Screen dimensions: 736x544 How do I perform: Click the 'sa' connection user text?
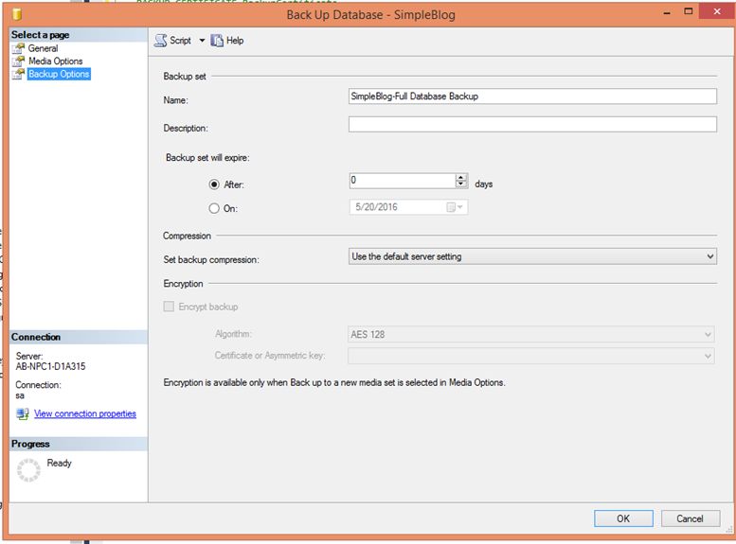(x=20, y=395)
